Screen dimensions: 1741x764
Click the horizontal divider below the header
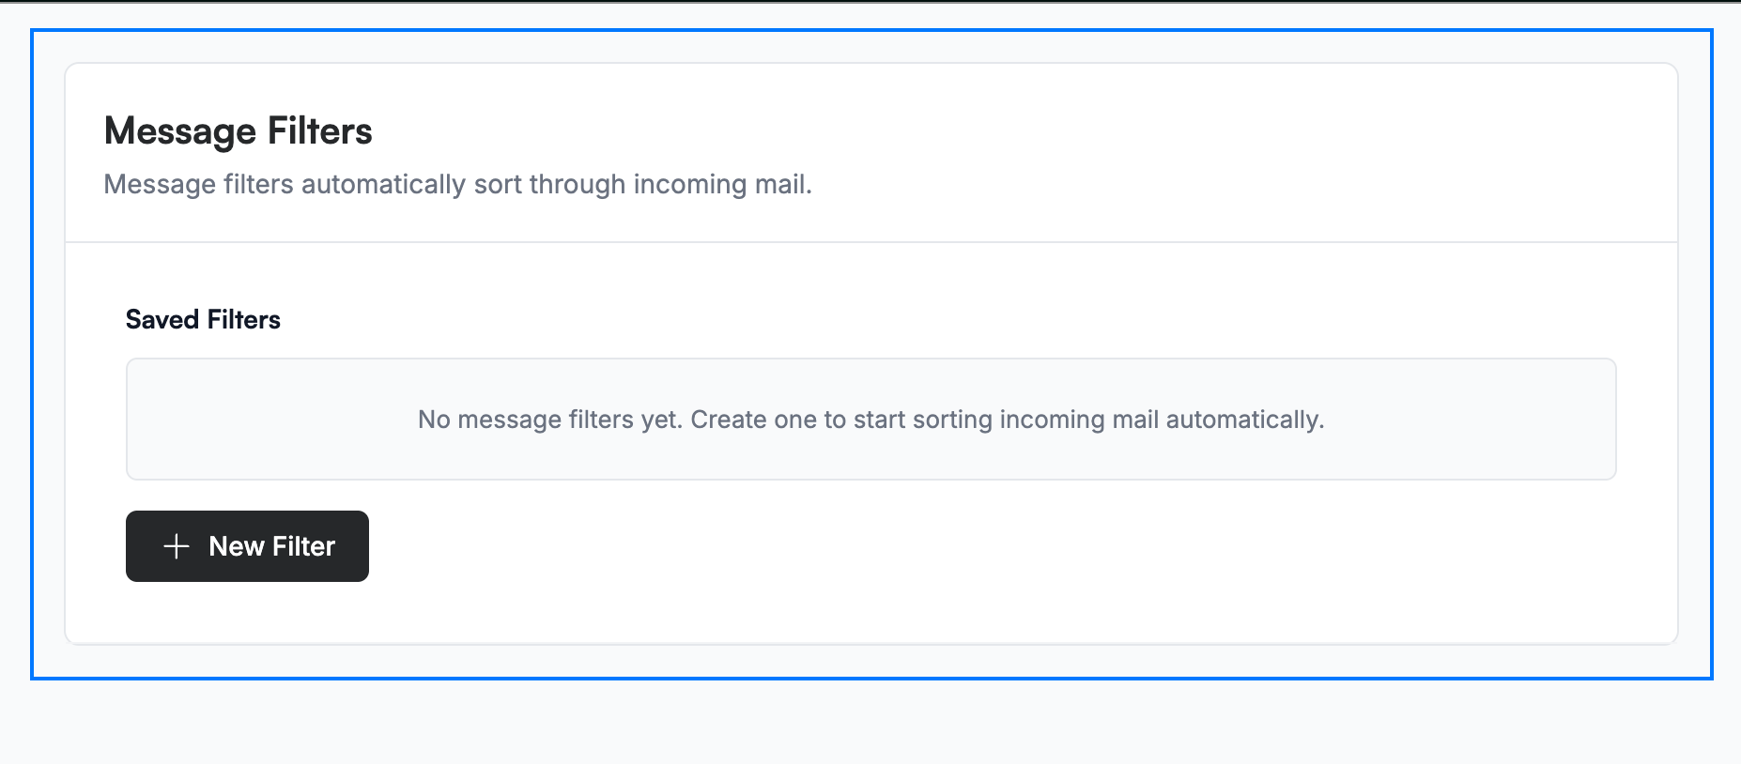pyautogui.click(x=871, y=242)
